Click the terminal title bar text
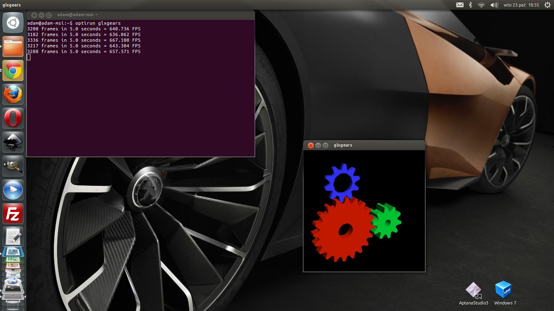Viewport: 554px width, 311px height. (77, 15)
